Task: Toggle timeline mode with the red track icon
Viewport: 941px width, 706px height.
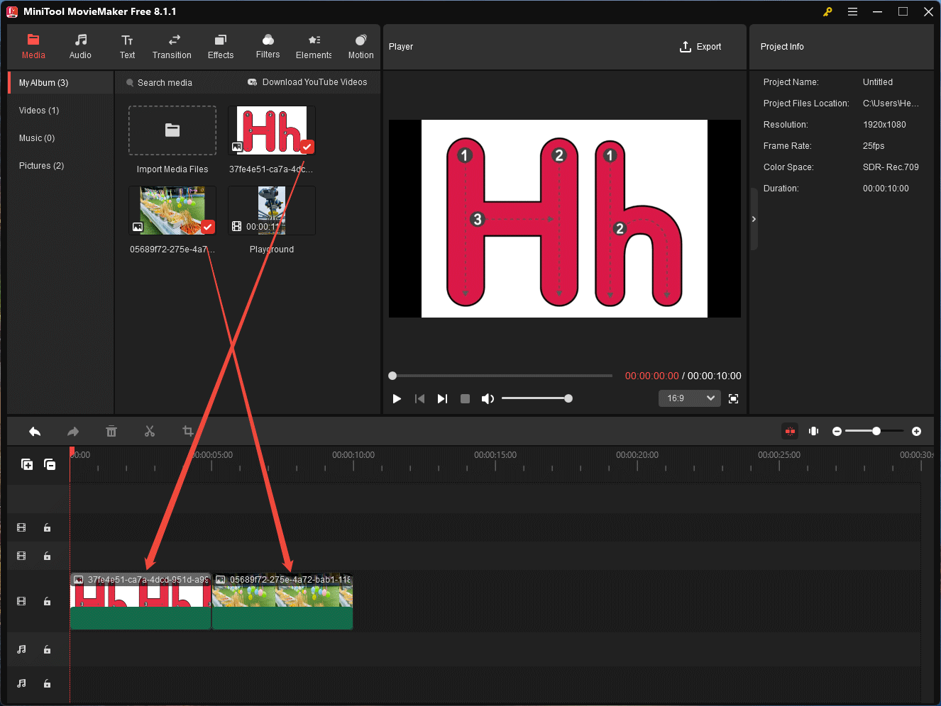Action: click(790, 431)
